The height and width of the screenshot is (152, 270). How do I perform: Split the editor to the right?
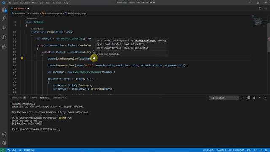click(x=260, y=8)
